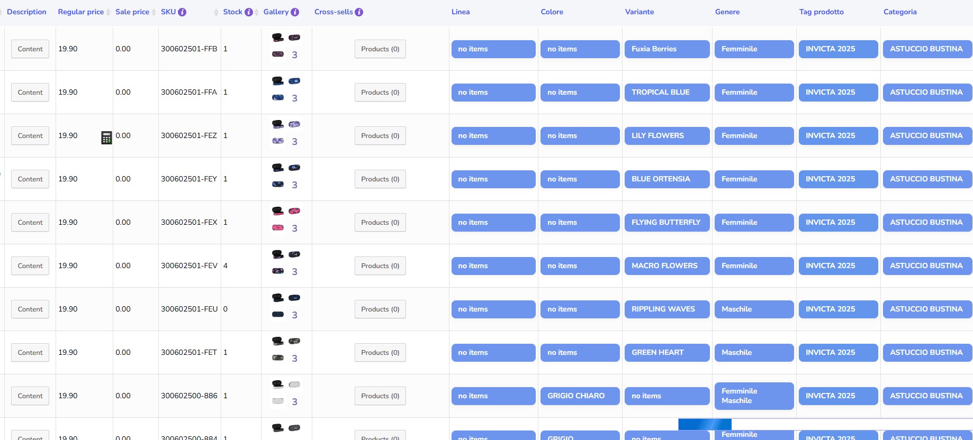Image resolution: width=973 pixels, height=440 pixels.
Task: Open the Gallery column info icon
Action: [x=295, y=12]
